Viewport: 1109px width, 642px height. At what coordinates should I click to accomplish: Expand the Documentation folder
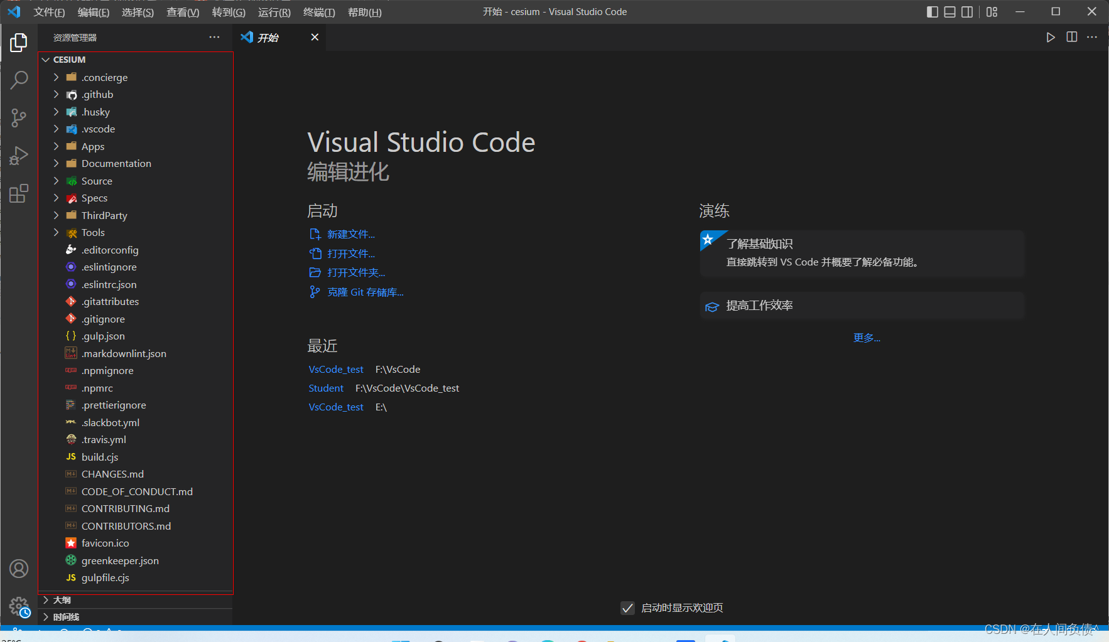56,163
